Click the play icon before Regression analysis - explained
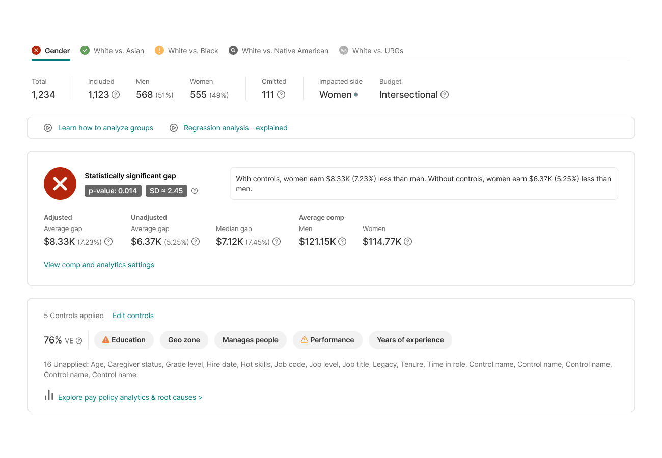 tap(174, 128)
